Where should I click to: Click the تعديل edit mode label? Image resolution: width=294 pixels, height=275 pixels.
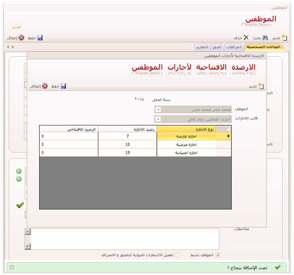coord(16,27)
